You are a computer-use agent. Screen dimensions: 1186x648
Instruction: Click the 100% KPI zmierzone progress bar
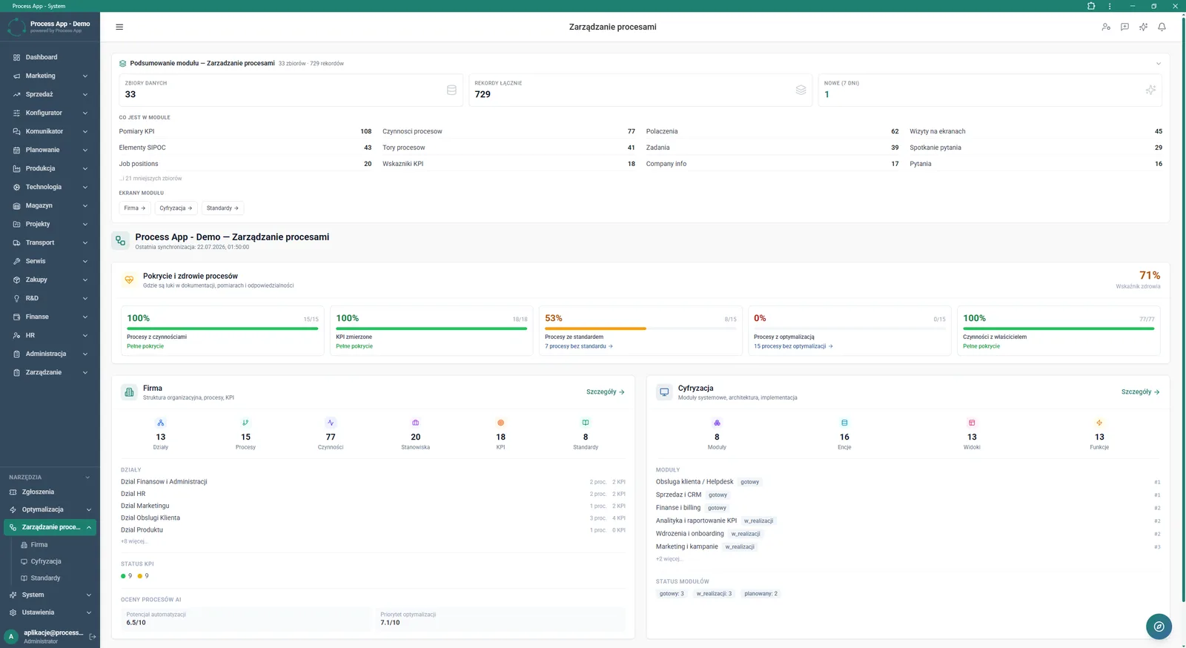pos(431,328)
